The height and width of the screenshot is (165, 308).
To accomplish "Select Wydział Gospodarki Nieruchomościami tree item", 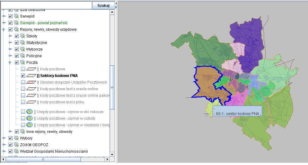I will pyautogui.click(x=54, y=151).
